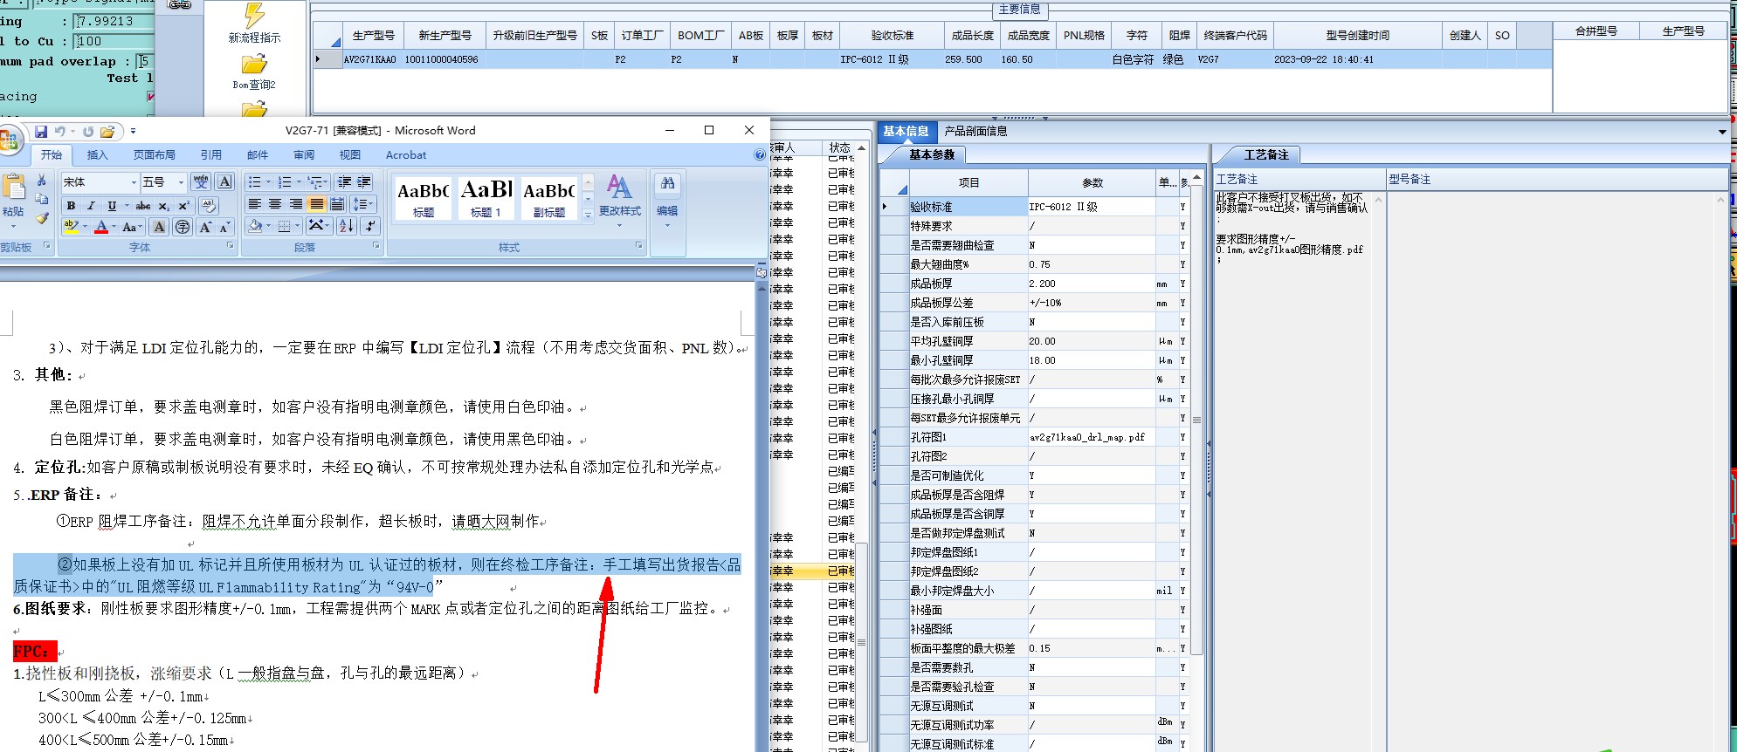Open the underline style dropdown arrow
This screenshot has width=1737, height=752.
127,206
